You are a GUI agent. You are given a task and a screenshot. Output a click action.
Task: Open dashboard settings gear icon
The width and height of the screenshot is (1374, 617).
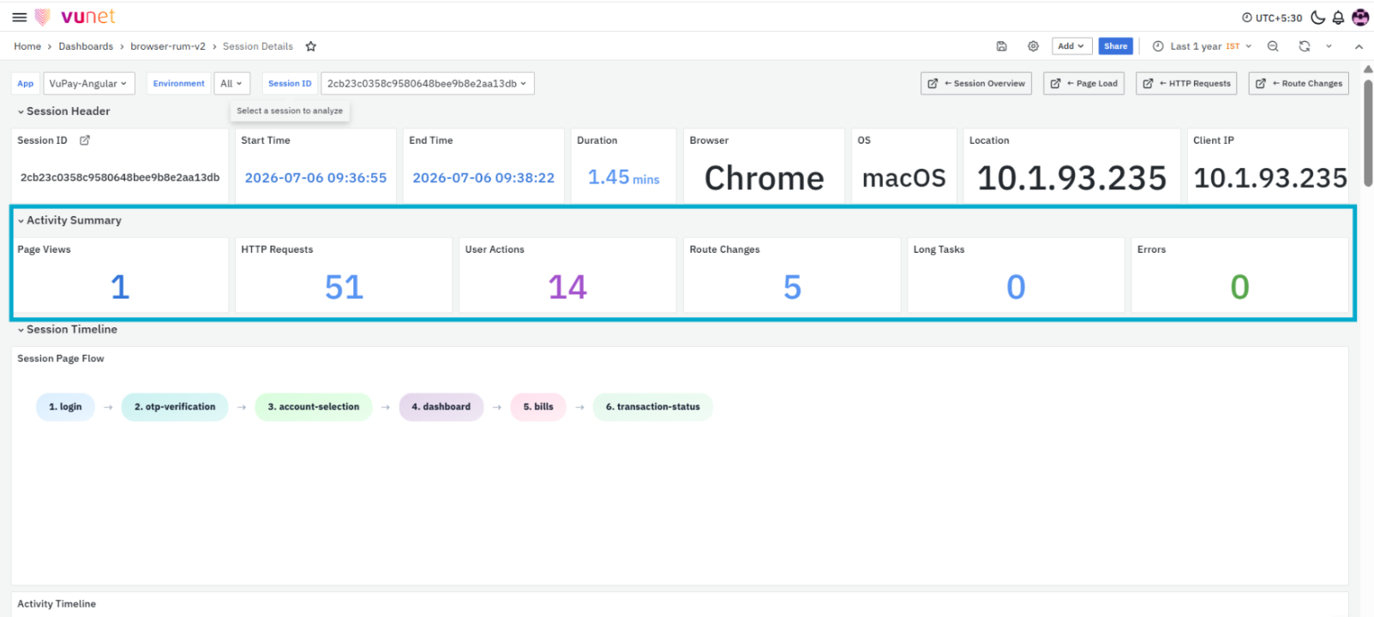pos(1033,46)
